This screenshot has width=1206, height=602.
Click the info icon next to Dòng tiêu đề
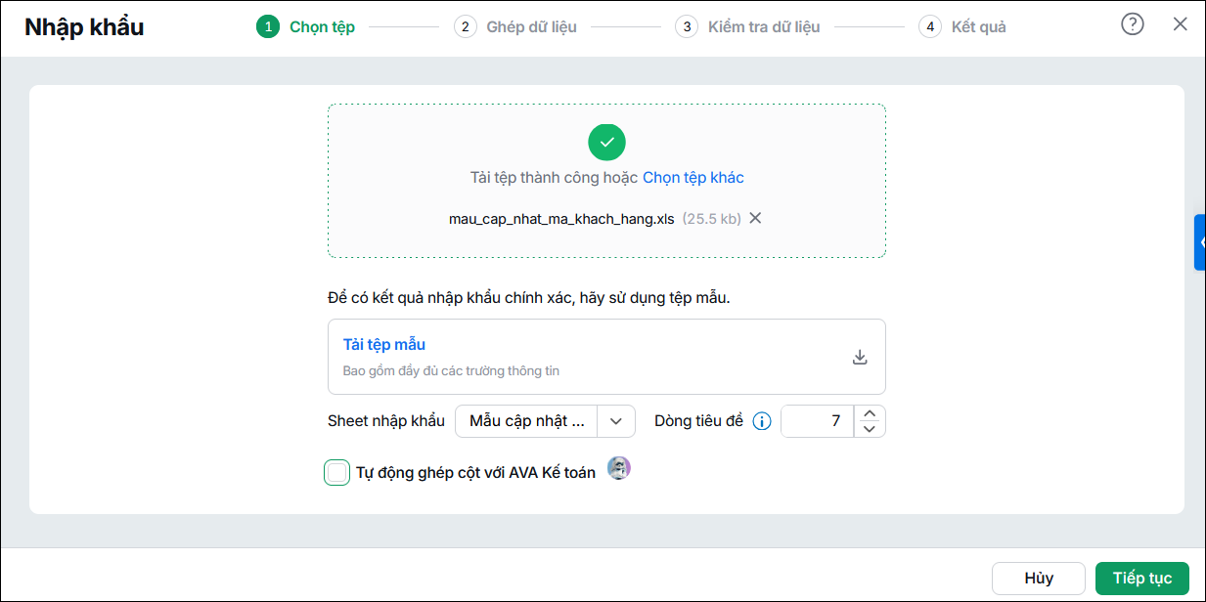tap(762, 421)
